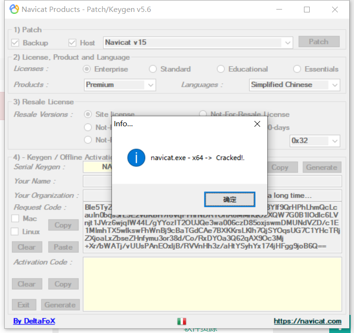Copy the activation code
This screenshot has width=354, height=333.
pyautogui.click(x=63, y=284)
